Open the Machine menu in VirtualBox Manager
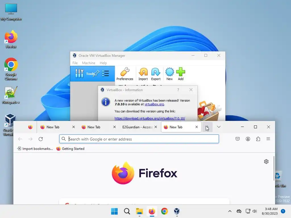This screenshot has height=218, width=291. coord(89,63)
